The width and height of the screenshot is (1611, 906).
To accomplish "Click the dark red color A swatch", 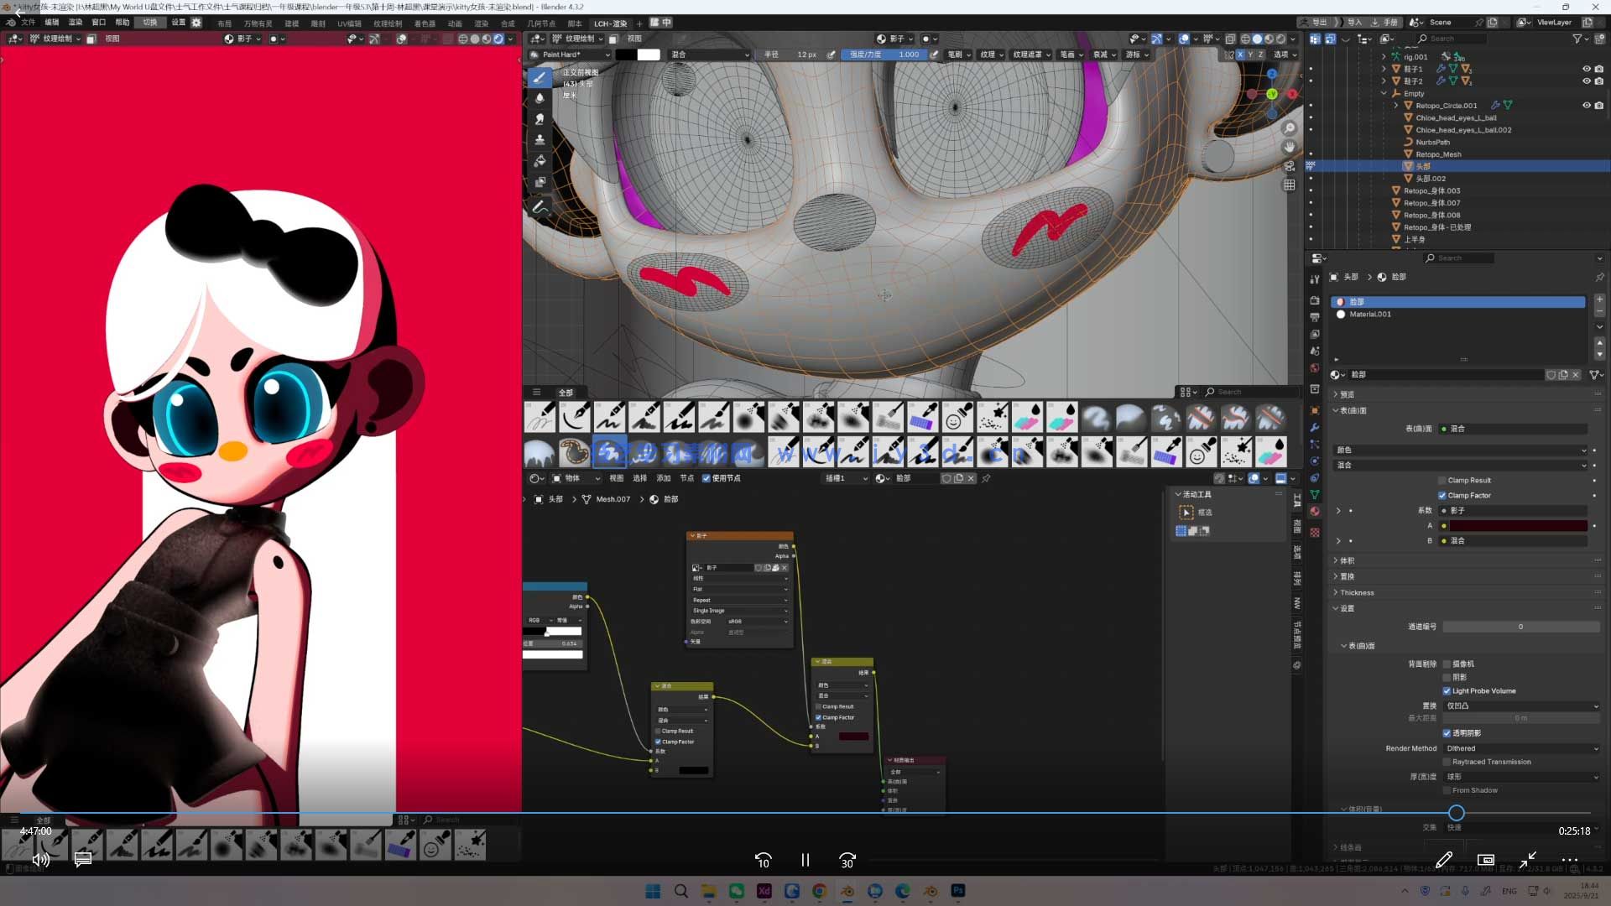I will point(1518,526).
